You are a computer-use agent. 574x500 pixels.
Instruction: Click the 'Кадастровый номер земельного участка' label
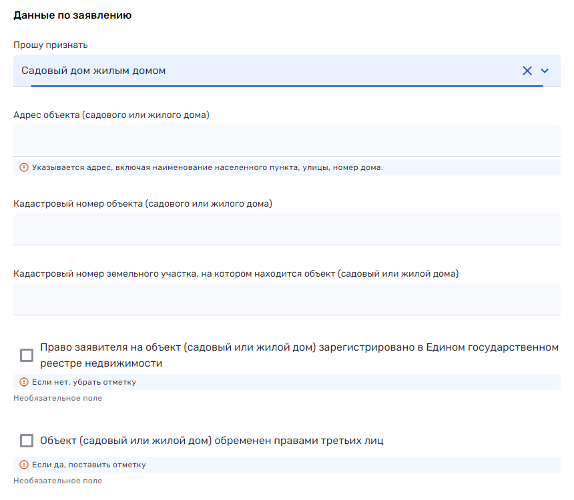coord(236,273)
